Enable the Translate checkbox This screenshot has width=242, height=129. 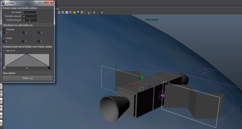pos(4,29)
